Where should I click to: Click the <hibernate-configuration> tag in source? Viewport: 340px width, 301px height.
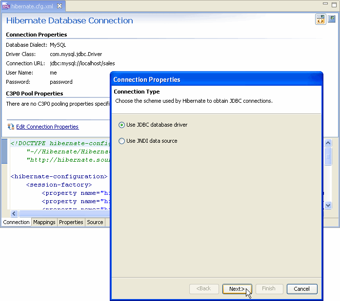[59, 176]
